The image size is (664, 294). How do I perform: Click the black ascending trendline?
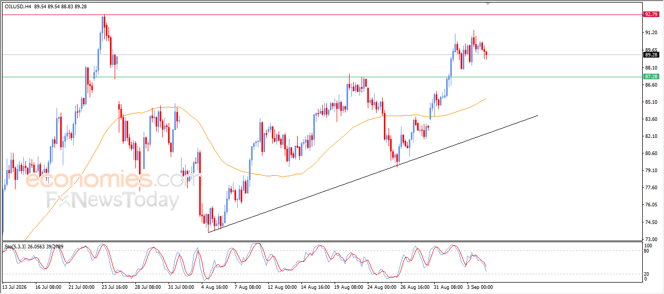coord(372,174)
